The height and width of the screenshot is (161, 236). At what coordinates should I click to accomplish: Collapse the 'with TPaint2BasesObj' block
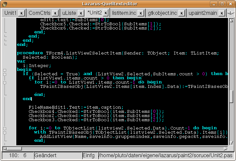(x=5, y=132)
